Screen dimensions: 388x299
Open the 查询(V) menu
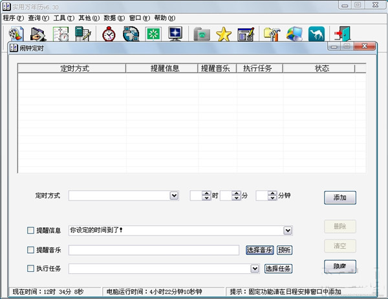point(39,18)
